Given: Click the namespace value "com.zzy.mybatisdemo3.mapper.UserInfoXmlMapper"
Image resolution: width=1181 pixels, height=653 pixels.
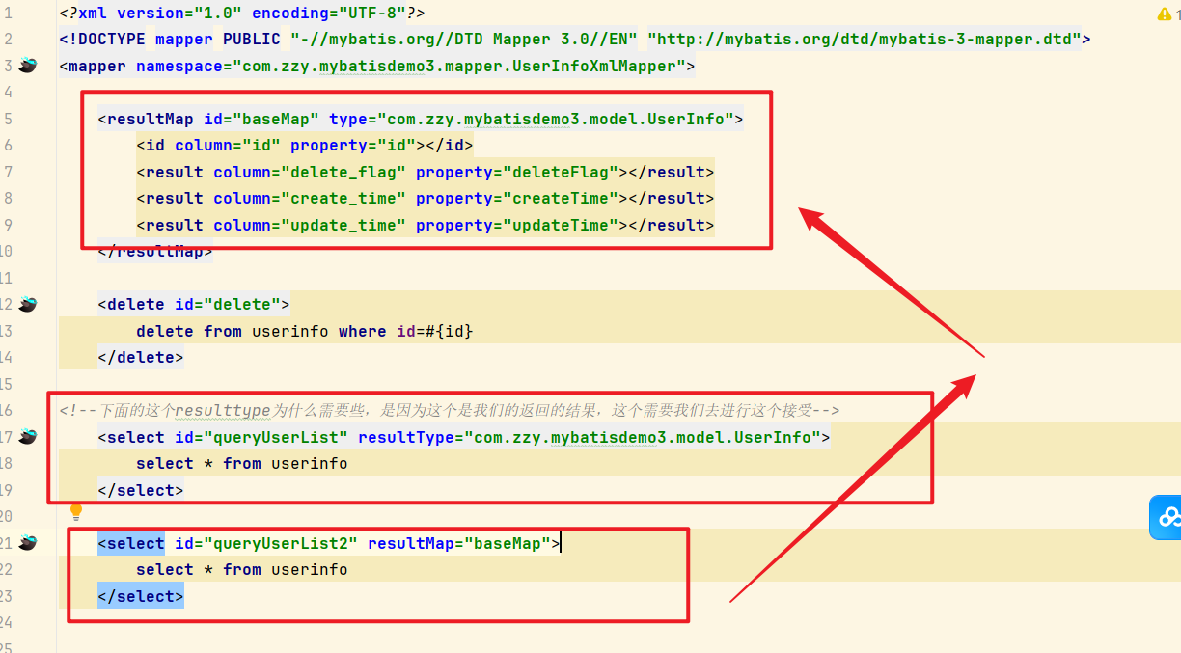Looking at the screenshot, I should 458,66.
